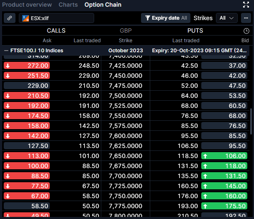This screenshot has height=219, width=254.
Task: Click the fullscreen expand icon
Action: click(x=246, y=5)
